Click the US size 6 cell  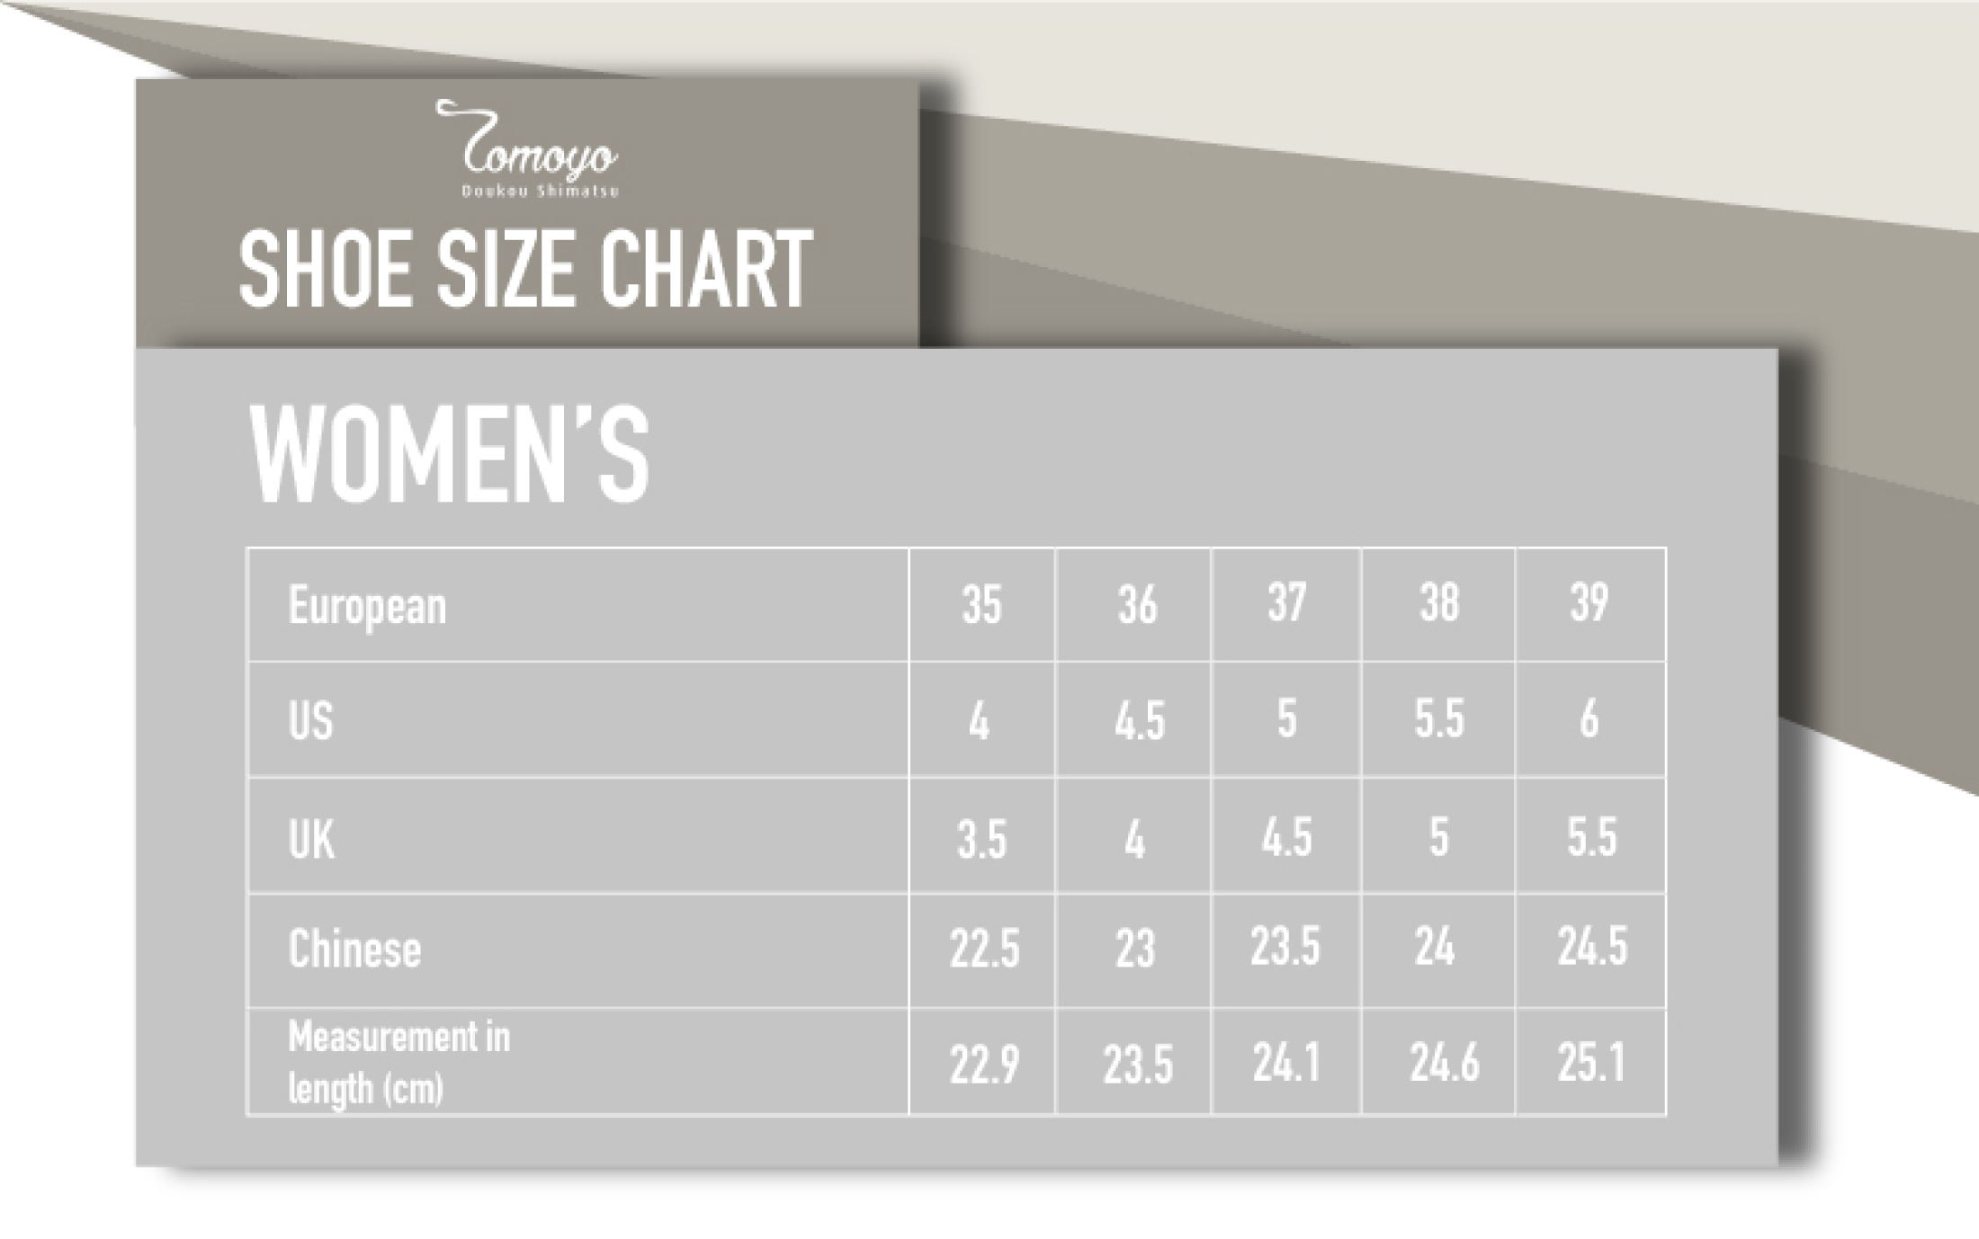point(1589,719)
